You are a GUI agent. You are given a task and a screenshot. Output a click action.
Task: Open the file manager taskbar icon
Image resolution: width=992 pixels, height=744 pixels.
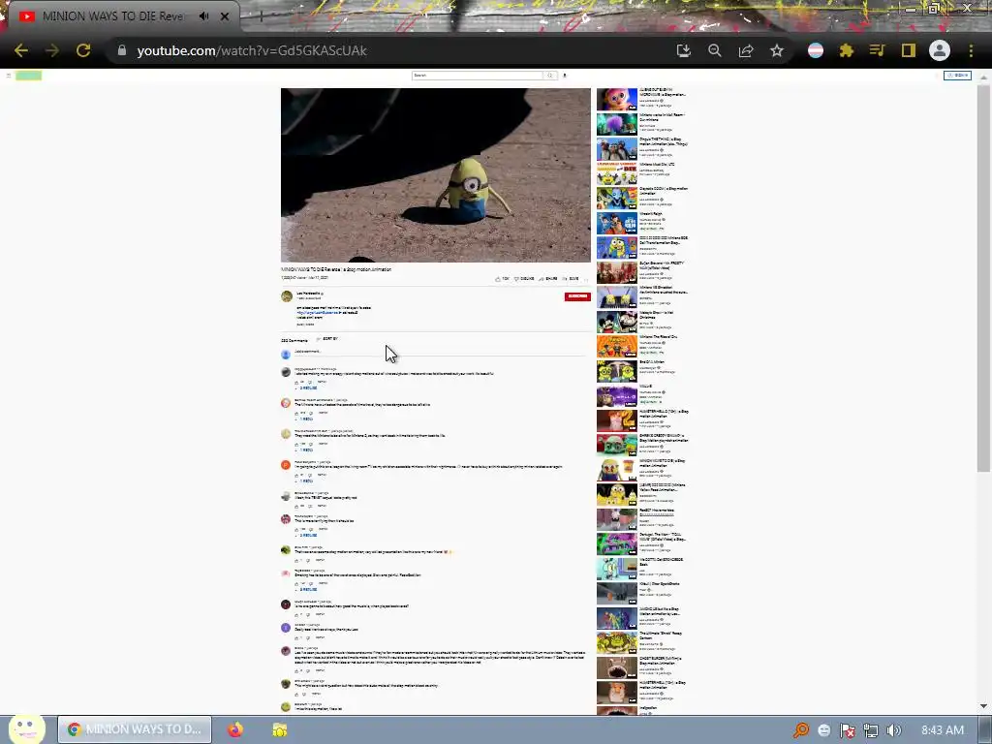tap(280, 729)
